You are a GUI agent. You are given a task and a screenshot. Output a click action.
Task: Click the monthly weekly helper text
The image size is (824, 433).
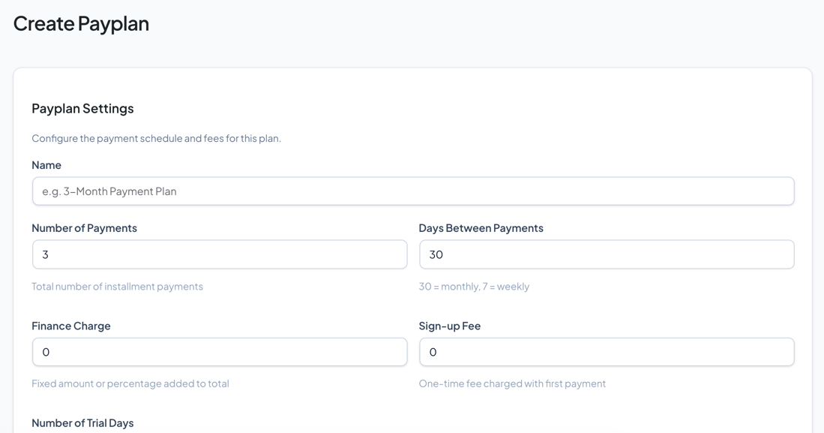[474, 286]
